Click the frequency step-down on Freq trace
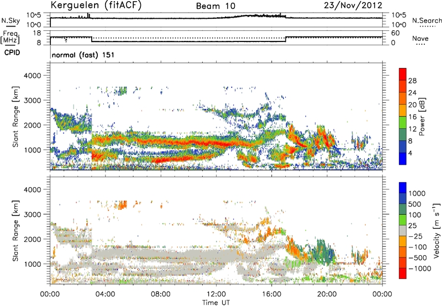 [x=92, y=39]
